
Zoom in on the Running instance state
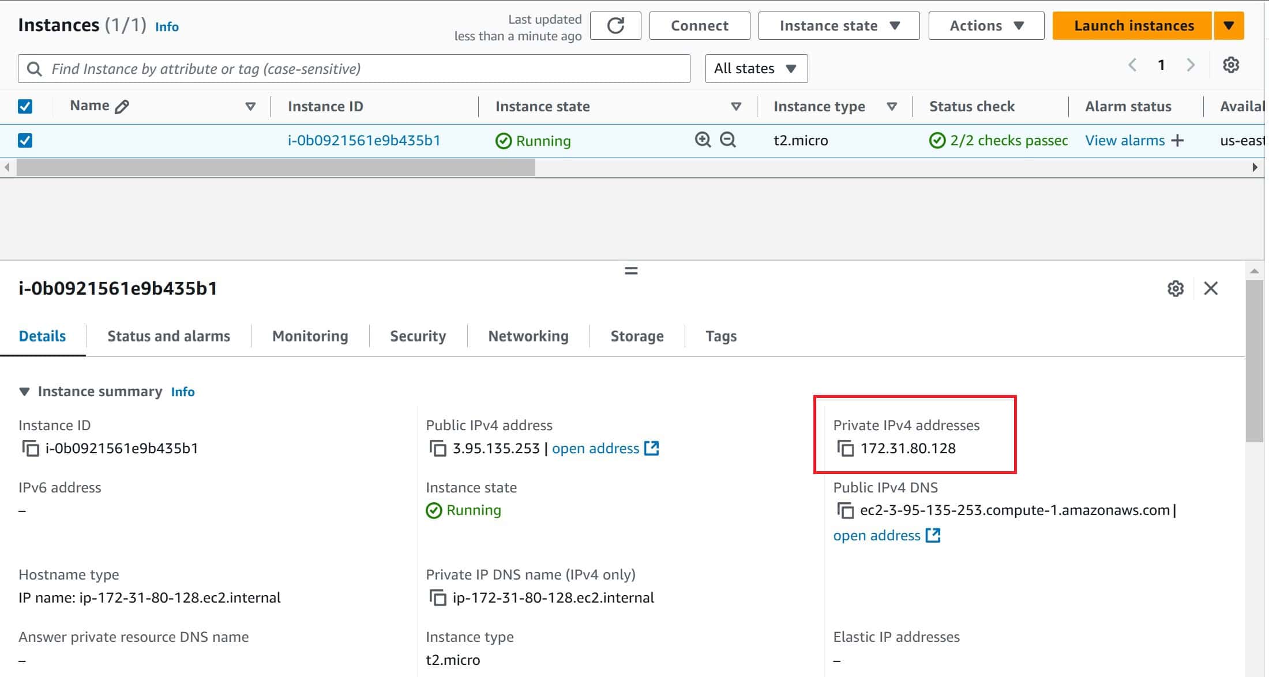[703, 140]
